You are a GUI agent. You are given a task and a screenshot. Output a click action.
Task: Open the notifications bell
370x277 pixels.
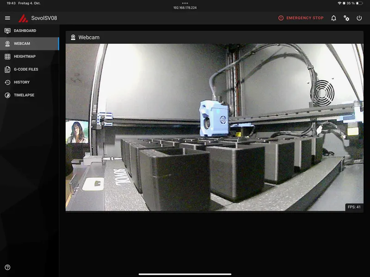point(333,18)
